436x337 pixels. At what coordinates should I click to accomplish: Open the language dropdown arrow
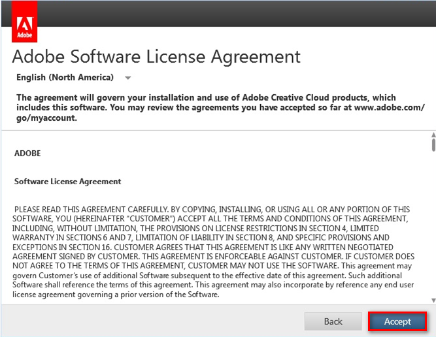128,78
